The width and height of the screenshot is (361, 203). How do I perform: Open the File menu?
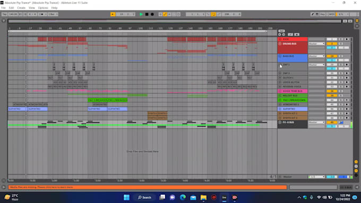pyautogui.click(x=4, y=8)
